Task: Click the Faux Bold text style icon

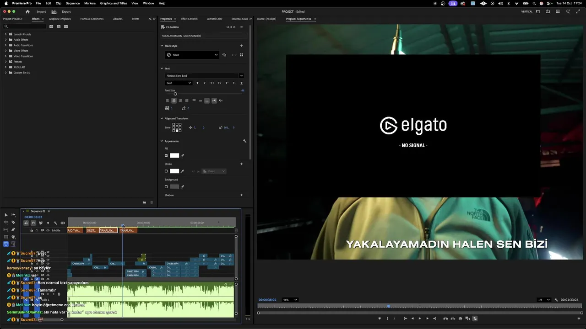Action: click(197, 83)
